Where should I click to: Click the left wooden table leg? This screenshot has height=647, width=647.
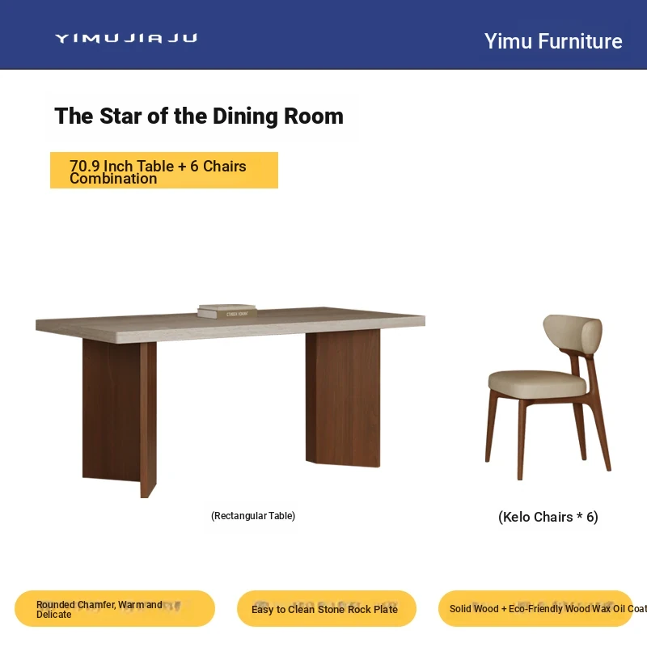pyautogui.click(x=119, y=417)
